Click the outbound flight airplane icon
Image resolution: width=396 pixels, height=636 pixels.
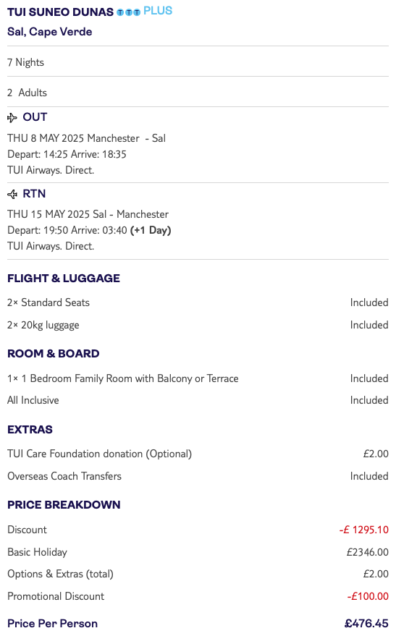(12, 118)
